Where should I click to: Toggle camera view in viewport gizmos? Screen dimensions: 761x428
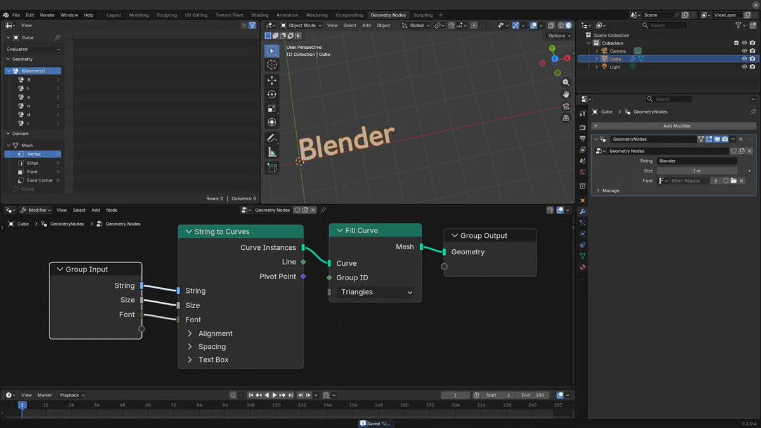(x=566, y=106)
